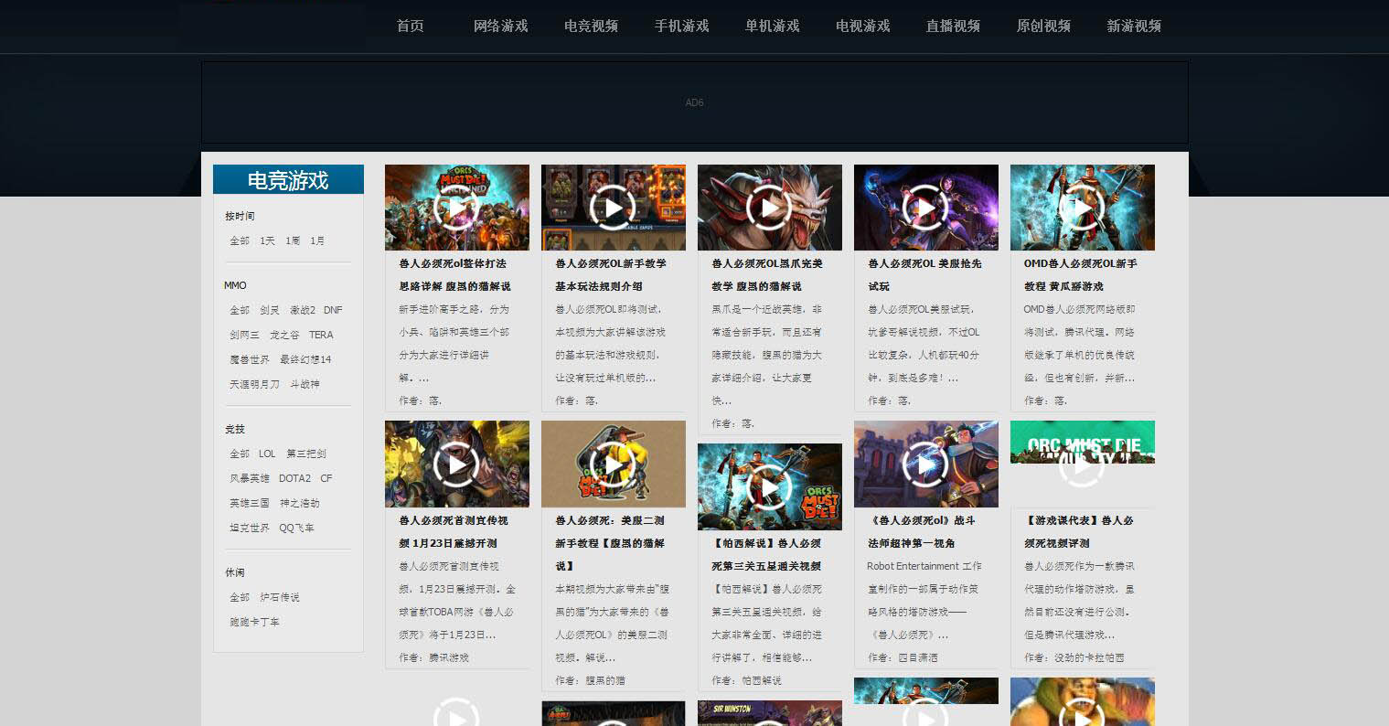Image resolution: width=1389 pixels, height=726 pixels.
Task: Open the 网络游戏 nav tab
Action: (x=500, y=26)
